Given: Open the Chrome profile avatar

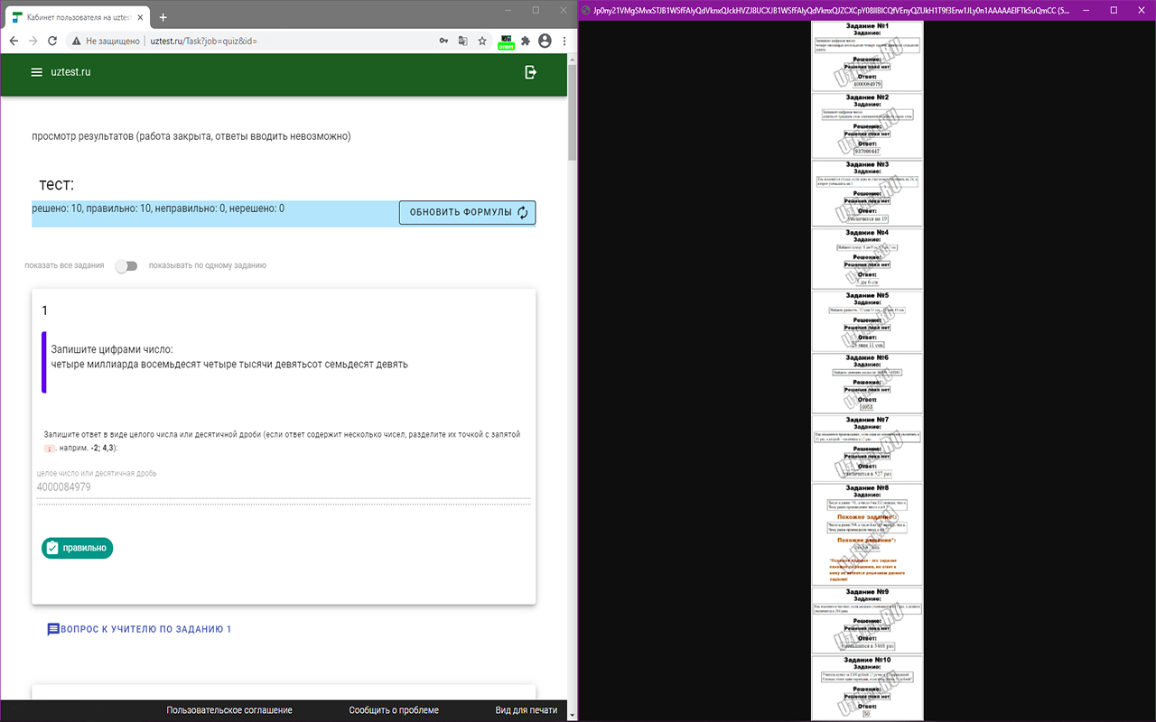Looking at the screenshot, I should click(x=545, y=42).
